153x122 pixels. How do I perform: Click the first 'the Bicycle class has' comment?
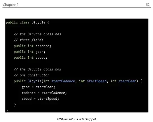[37, 34]
